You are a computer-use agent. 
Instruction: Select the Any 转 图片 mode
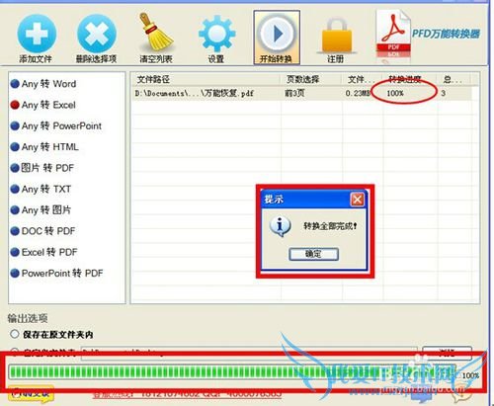41,210
